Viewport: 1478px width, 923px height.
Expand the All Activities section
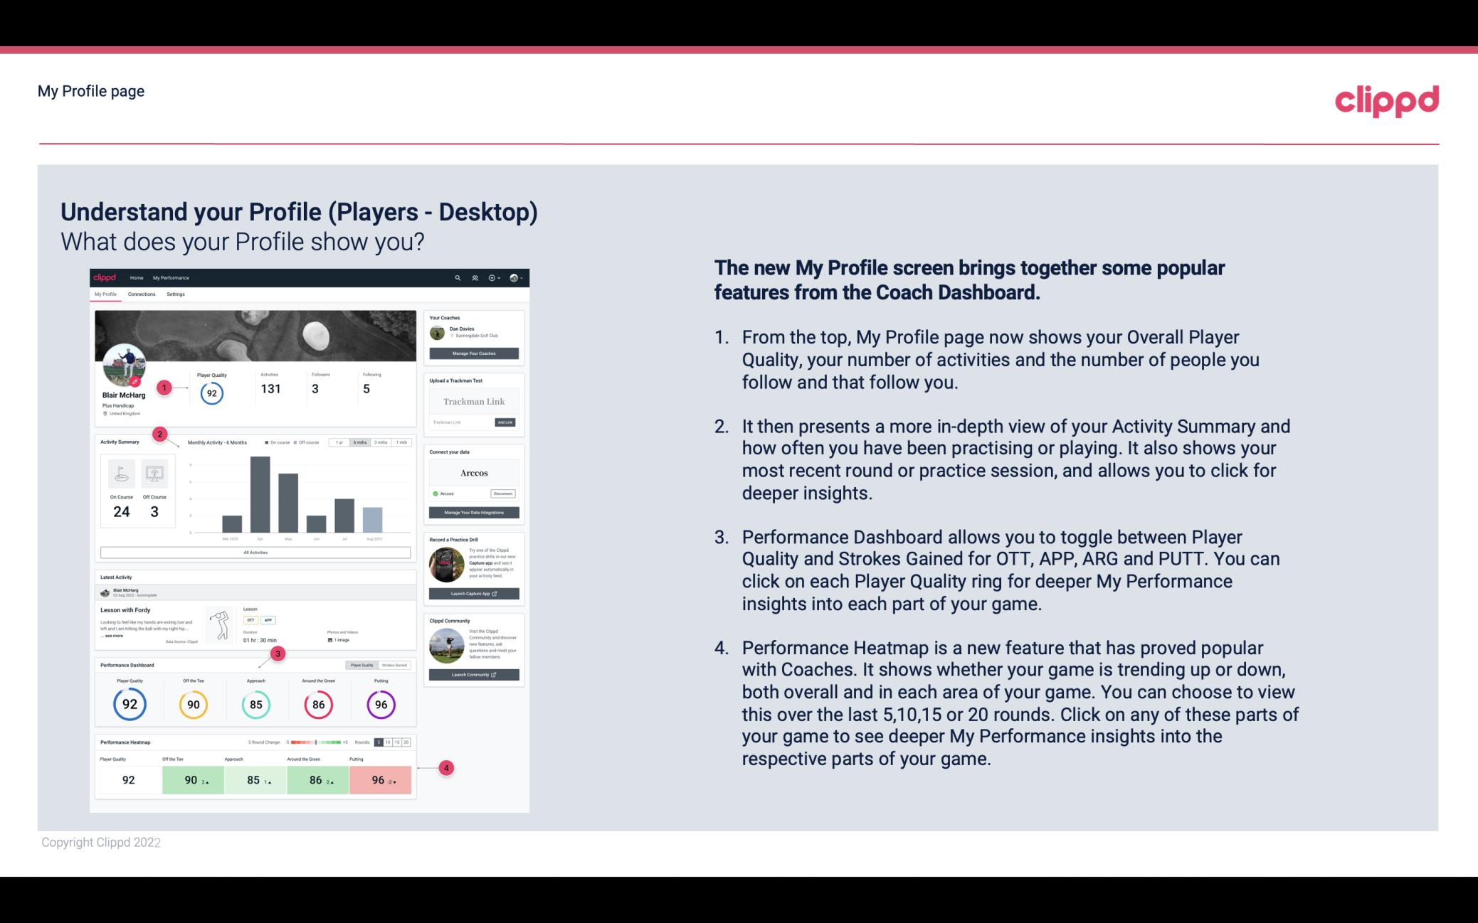[x=255, y=552]
